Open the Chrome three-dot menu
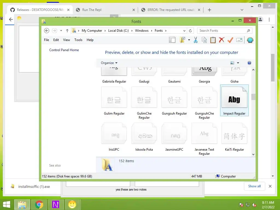 (269, 19)
